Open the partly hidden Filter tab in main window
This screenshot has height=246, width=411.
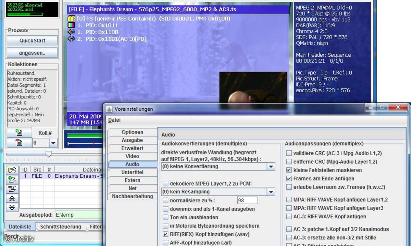95,227
